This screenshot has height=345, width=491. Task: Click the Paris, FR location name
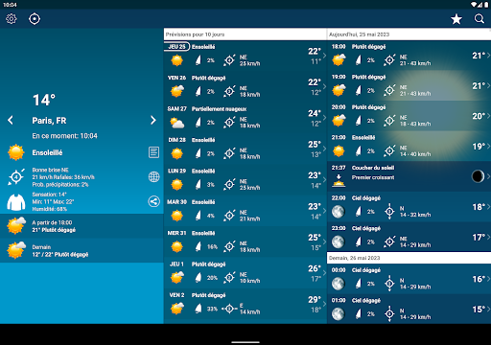click(x=49, y=121)
